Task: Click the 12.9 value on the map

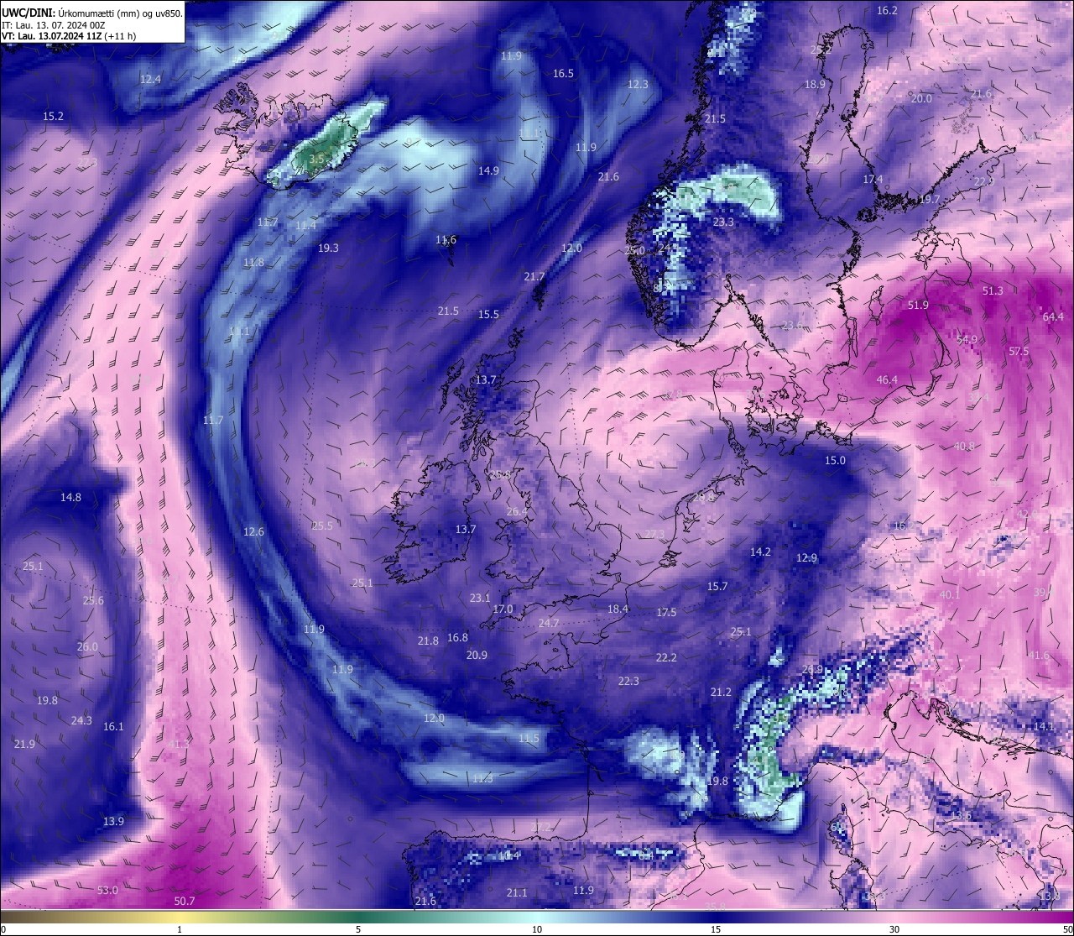Action: click(806, 557)
